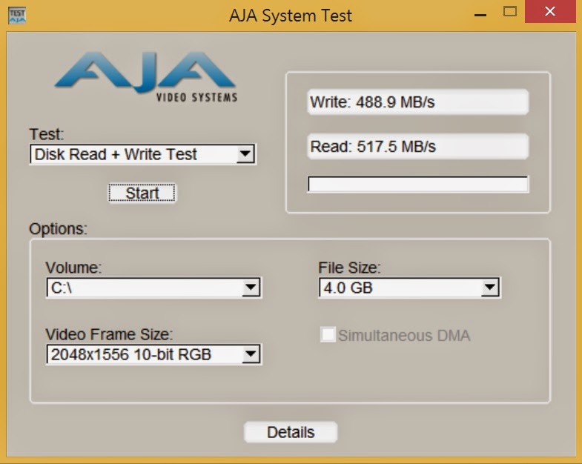This screenshot has width=582, height=464.
Task: Click the Options: label
Action: click(59, 229)
